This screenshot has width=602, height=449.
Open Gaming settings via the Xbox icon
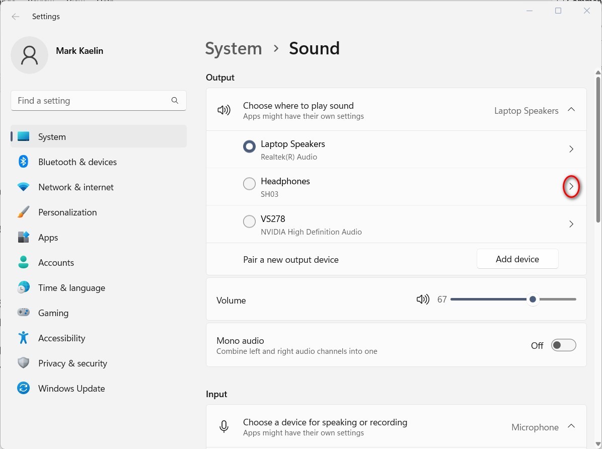tap(23, 313)
